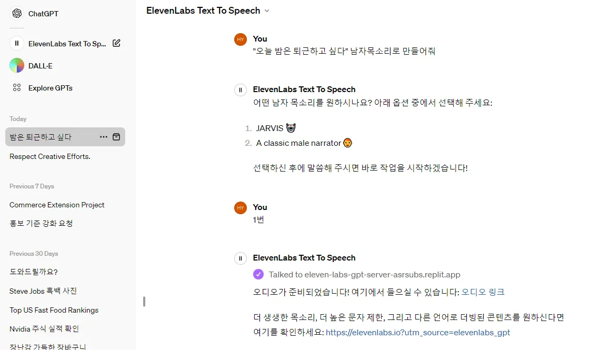600x350 pixels.
Task: Click the DALL-E colorful icon
Action: click(17, 66)
